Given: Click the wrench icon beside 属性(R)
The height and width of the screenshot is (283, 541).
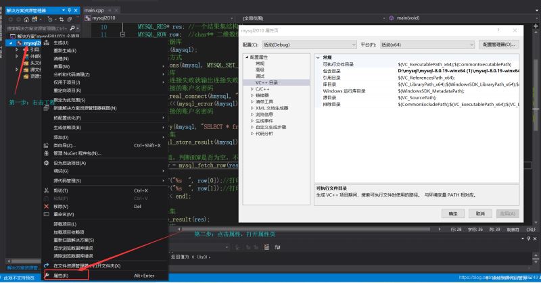Looking at the screenshot, I should [46, 276].
